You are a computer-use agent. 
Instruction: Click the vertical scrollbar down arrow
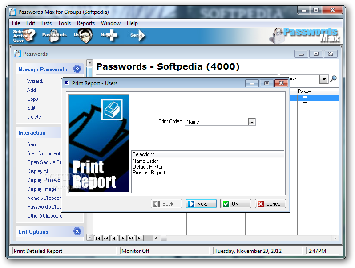(90, 238)
